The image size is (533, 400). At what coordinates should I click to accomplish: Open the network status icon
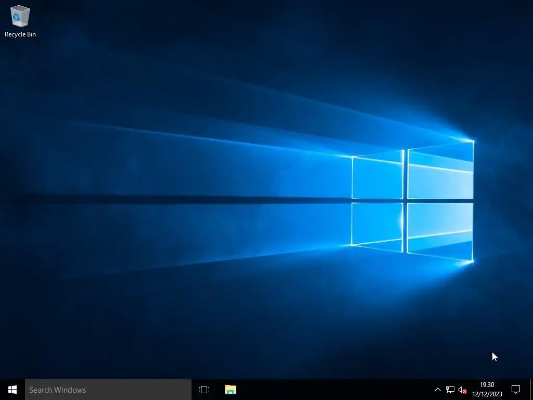tap(450, 390)
